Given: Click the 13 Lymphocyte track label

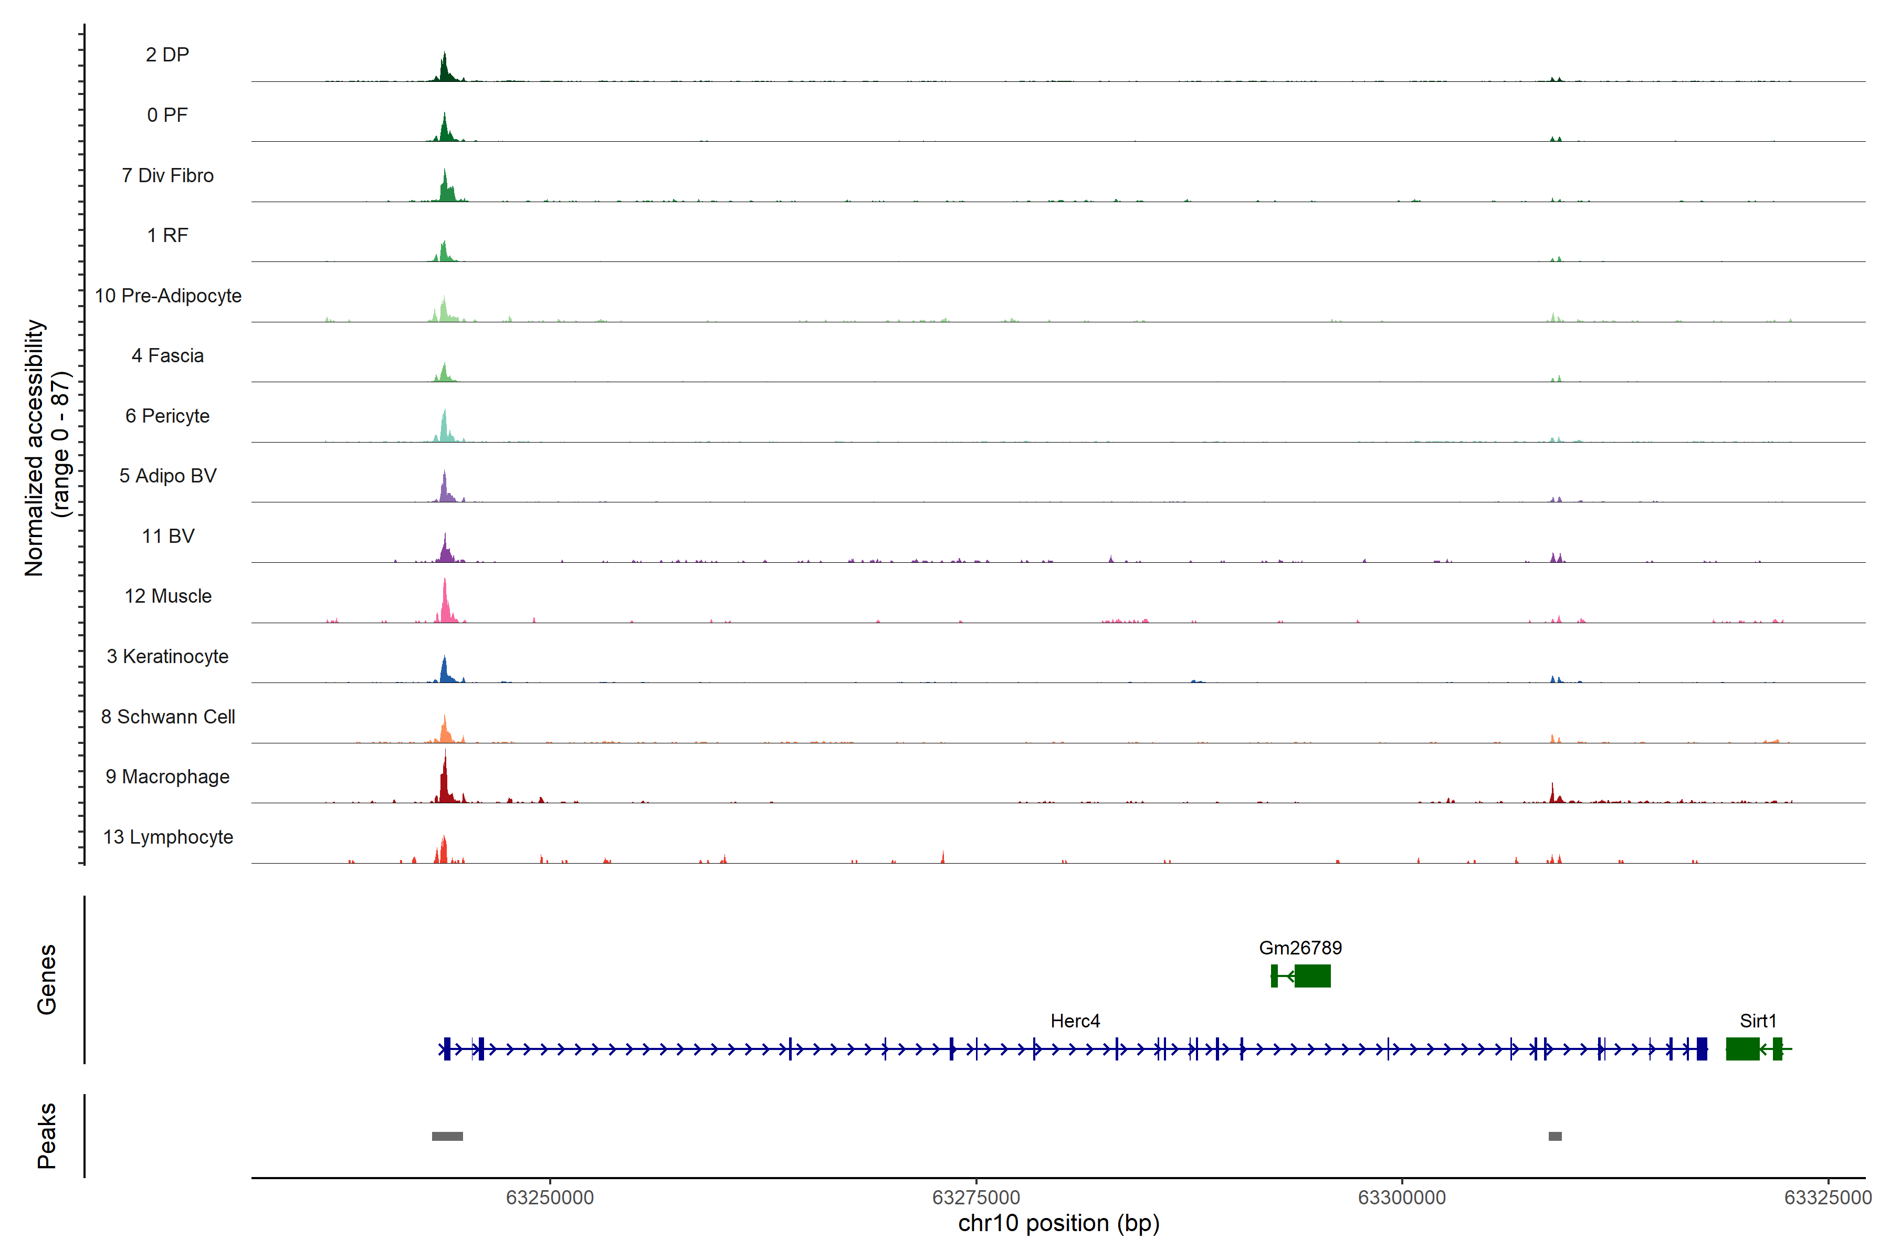Looking at the screenshot, I should (167, 836).
